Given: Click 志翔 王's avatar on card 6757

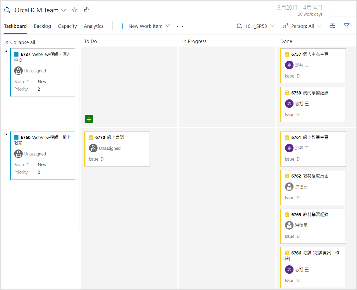Looking at the screenshot, I should point(289,65).
